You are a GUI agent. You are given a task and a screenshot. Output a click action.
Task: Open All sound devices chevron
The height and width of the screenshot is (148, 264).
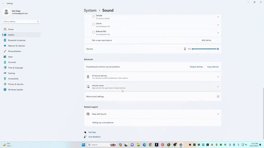tap(218, 77)
